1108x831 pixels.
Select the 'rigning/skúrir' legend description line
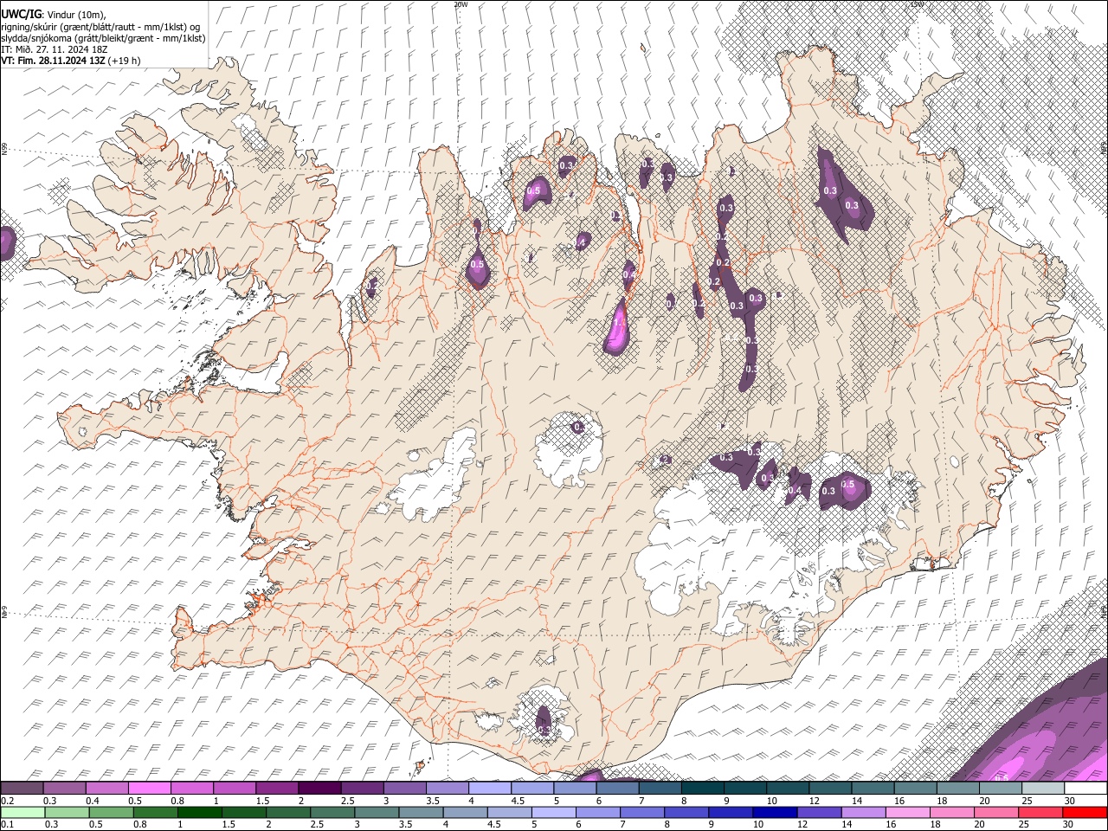[102, 27]
